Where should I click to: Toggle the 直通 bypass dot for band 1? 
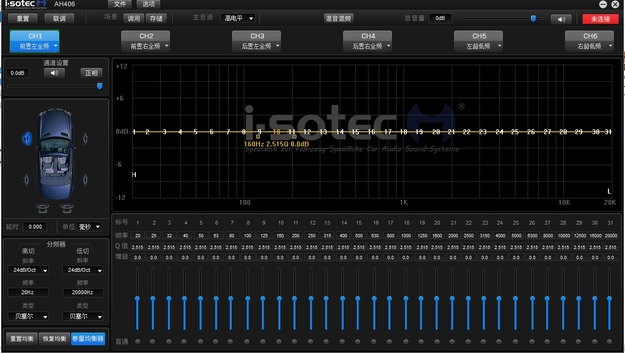point(137,341)
